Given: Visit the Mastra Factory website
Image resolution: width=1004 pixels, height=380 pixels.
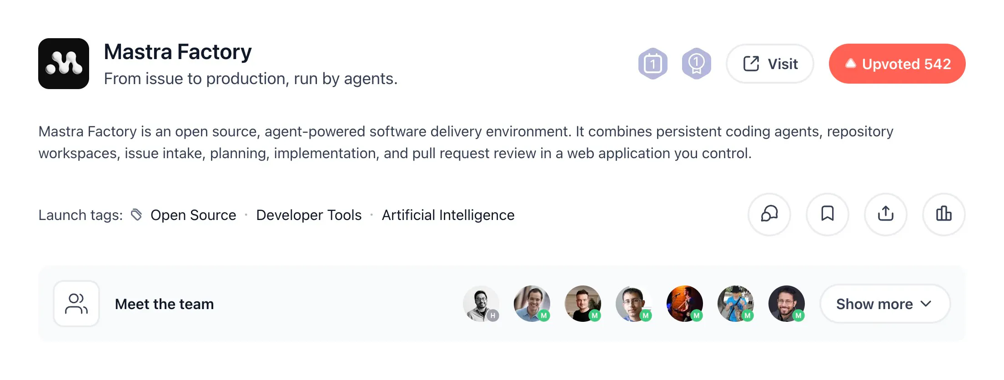Looking at the screenshot, I should click(770, 64).
